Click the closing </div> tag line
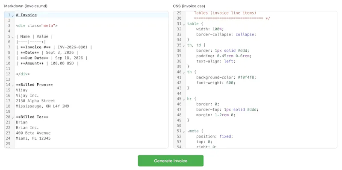Image resolution: width=342 pixels, height=170 pixels. [x=23, y=74]
